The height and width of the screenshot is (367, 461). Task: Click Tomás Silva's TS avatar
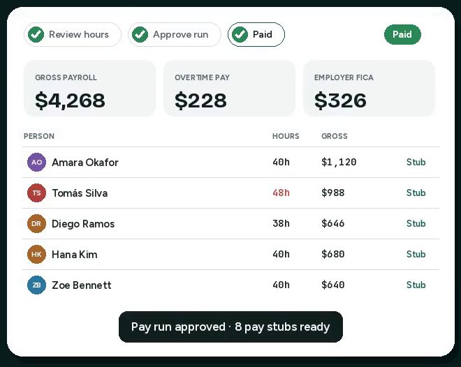pos(36,193)
